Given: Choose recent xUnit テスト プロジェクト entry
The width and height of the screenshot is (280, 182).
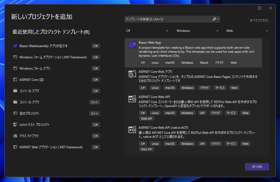Looking at the screenshot, I should click(x=56, y=124).
